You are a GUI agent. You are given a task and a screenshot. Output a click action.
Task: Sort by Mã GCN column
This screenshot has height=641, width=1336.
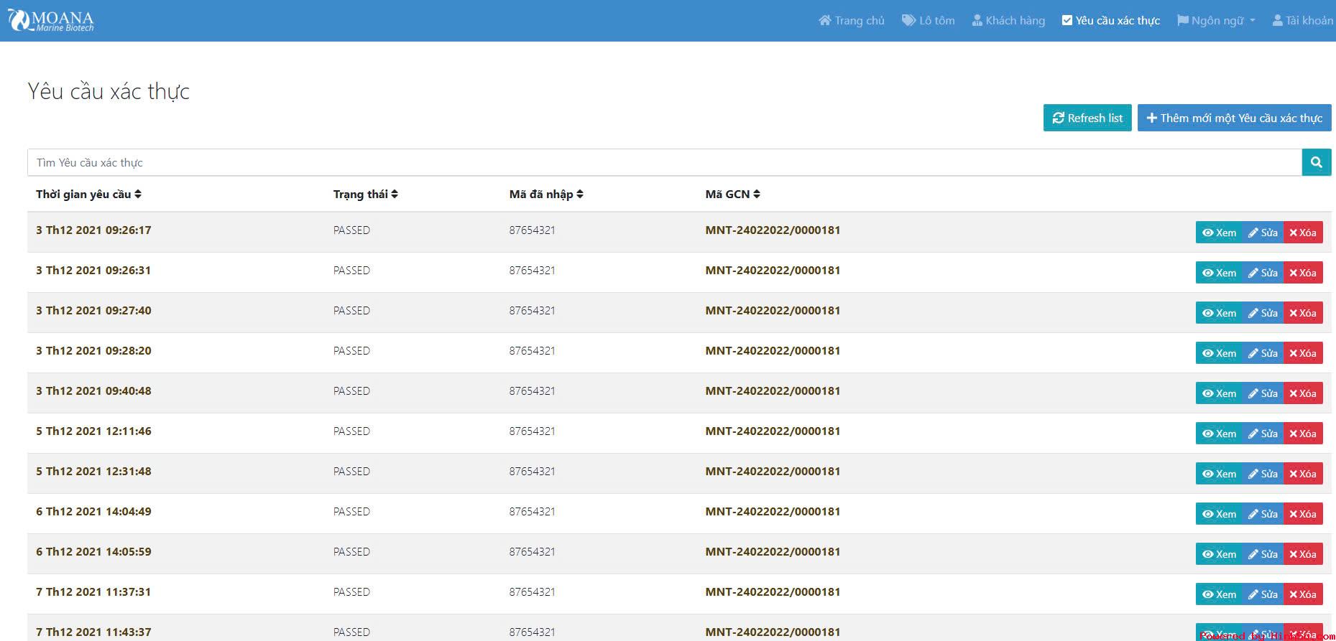point(732,195)
